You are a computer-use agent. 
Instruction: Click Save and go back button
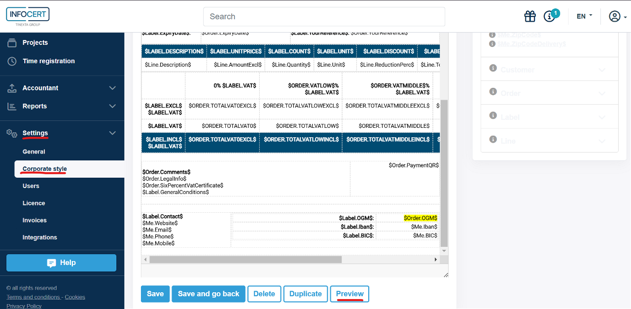208,294
